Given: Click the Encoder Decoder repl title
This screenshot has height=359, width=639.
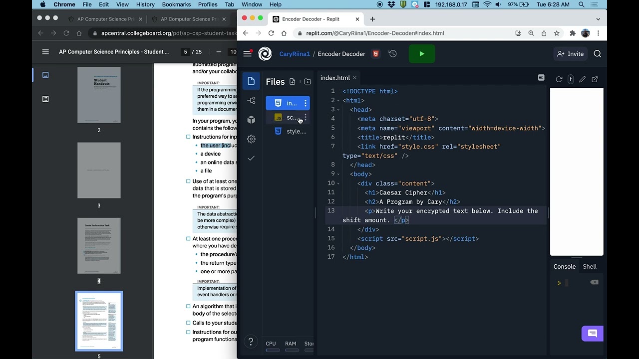Looking at the screenshot, I should (x=341, y=54).
